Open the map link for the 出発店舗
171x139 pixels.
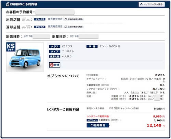pos(74,19)
